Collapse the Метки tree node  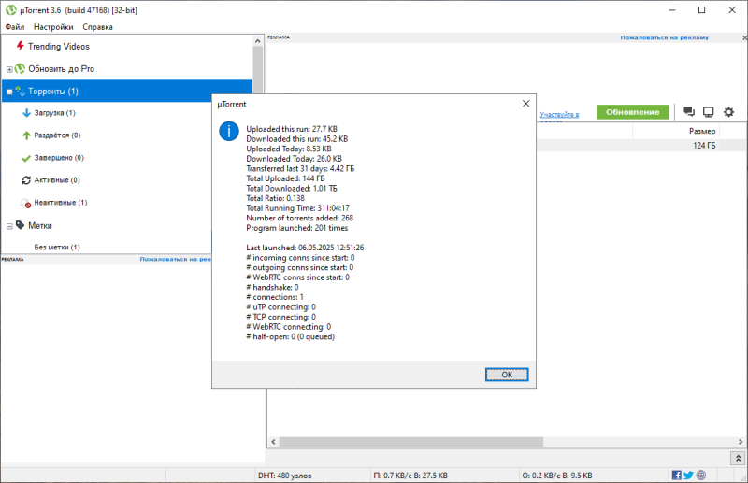click(x=9, y=226)
